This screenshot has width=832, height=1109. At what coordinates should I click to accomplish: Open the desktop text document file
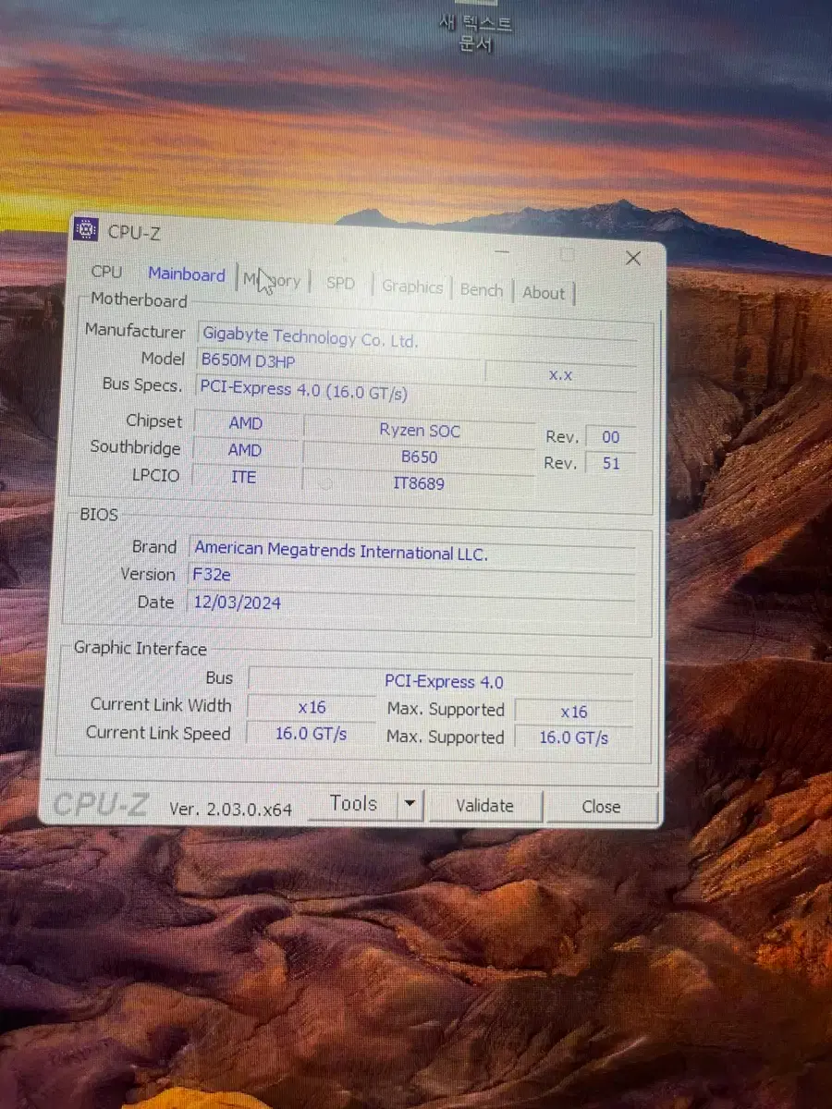pos(475,28)
